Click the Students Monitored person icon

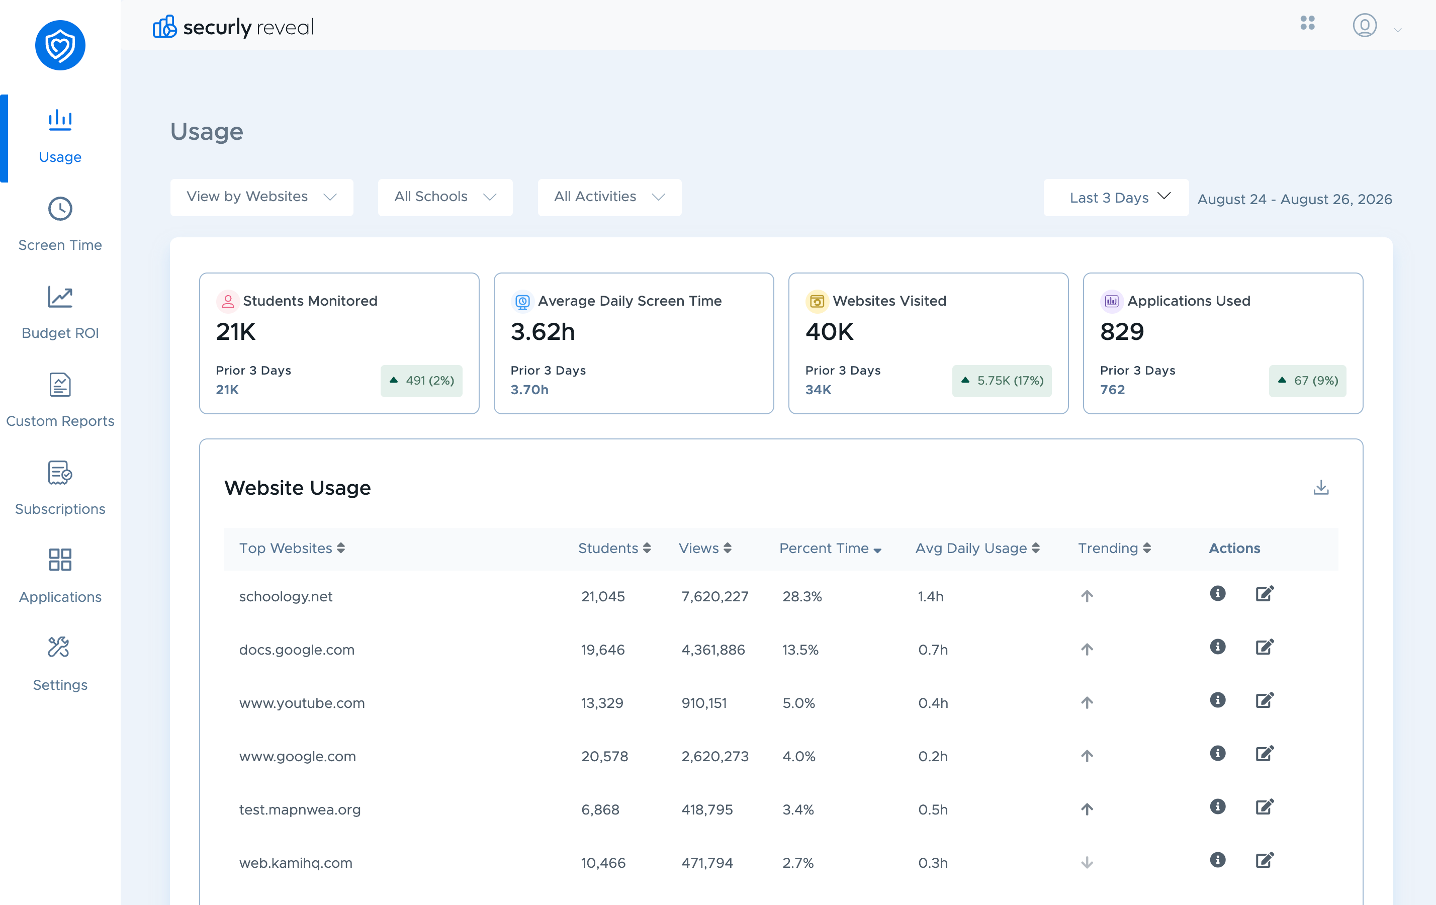(227, 301)
